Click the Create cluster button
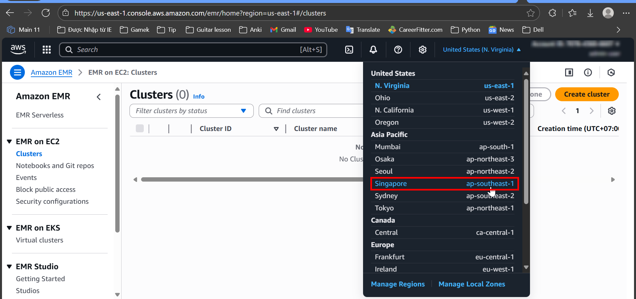The height and width of the screenshot is (299, 636). coord(587,94)
